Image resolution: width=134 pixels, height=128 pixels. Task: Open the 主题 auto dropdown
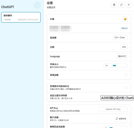point(124,47)
